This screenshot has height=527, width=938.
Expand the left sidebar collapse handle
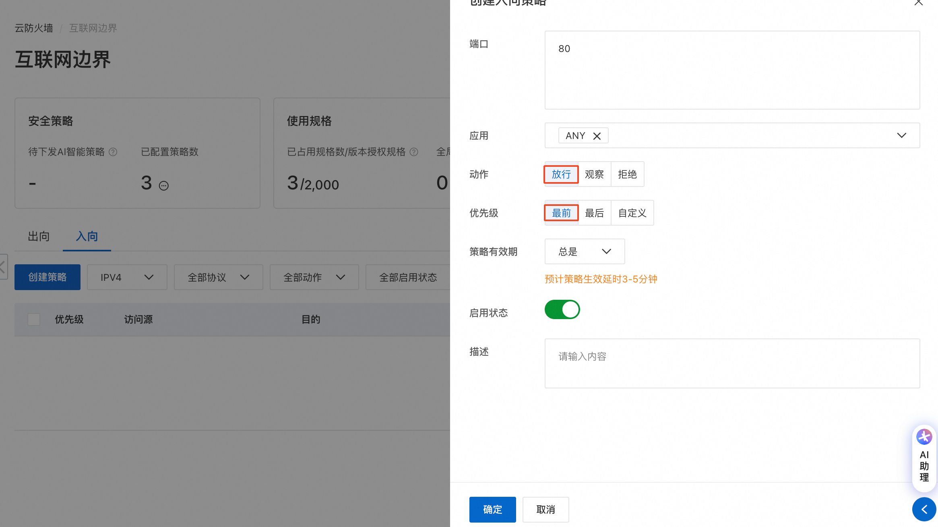click(3, 266)
